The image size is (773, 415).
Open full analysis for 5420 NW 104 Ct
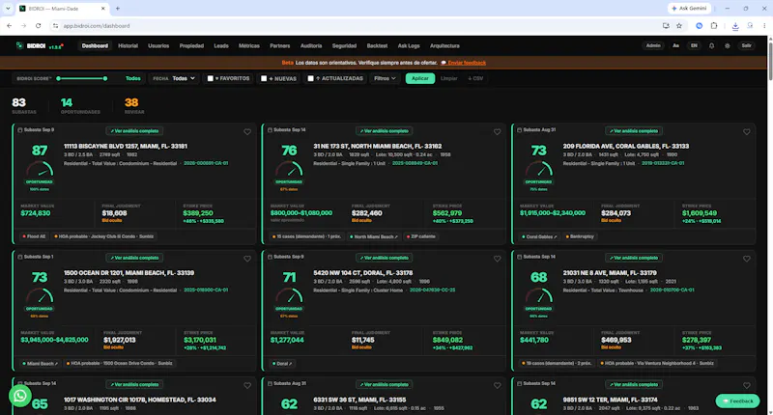[384, 258]
